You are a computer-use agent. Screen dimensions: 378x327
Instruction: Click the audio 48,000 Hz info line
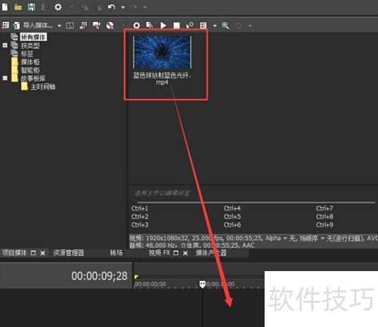click(x=192, y=245)
